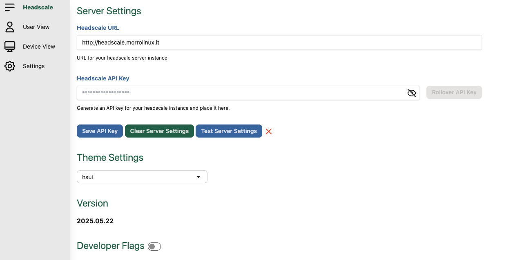Expand the theme selector via its chevron arrow
513x260 pixels.
coord(199,177)
